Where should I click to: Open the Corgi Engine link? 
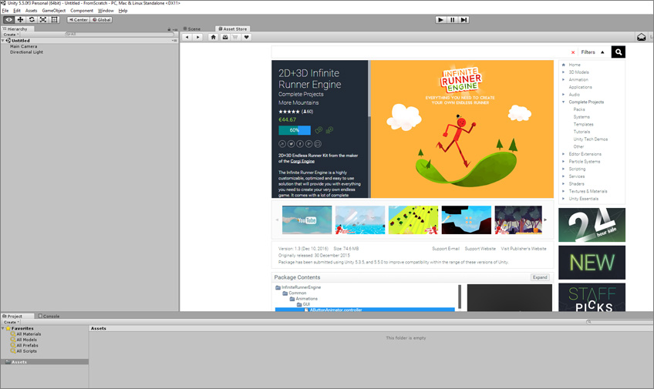pos(302,161)
